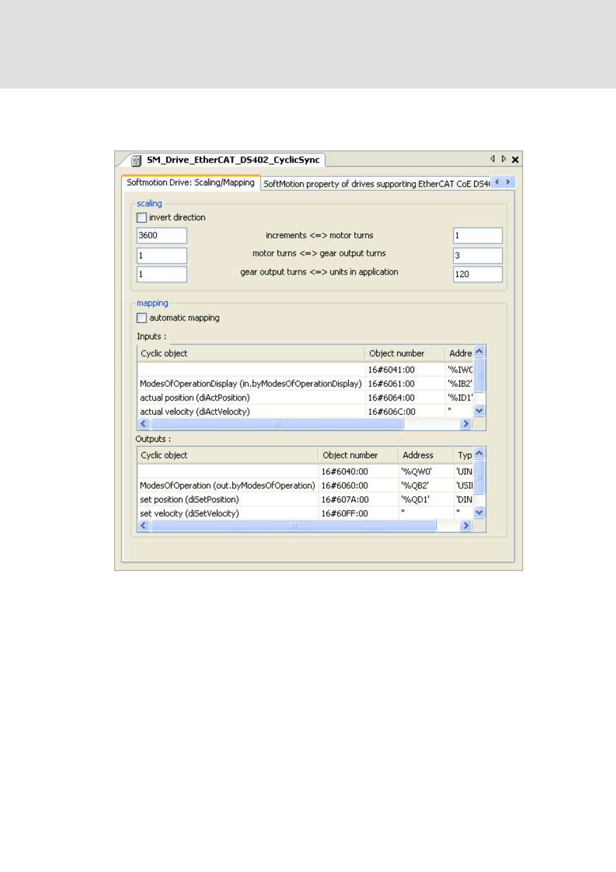
Task: Click the increments field containing 3600
Action: click(x=162, y=236)
